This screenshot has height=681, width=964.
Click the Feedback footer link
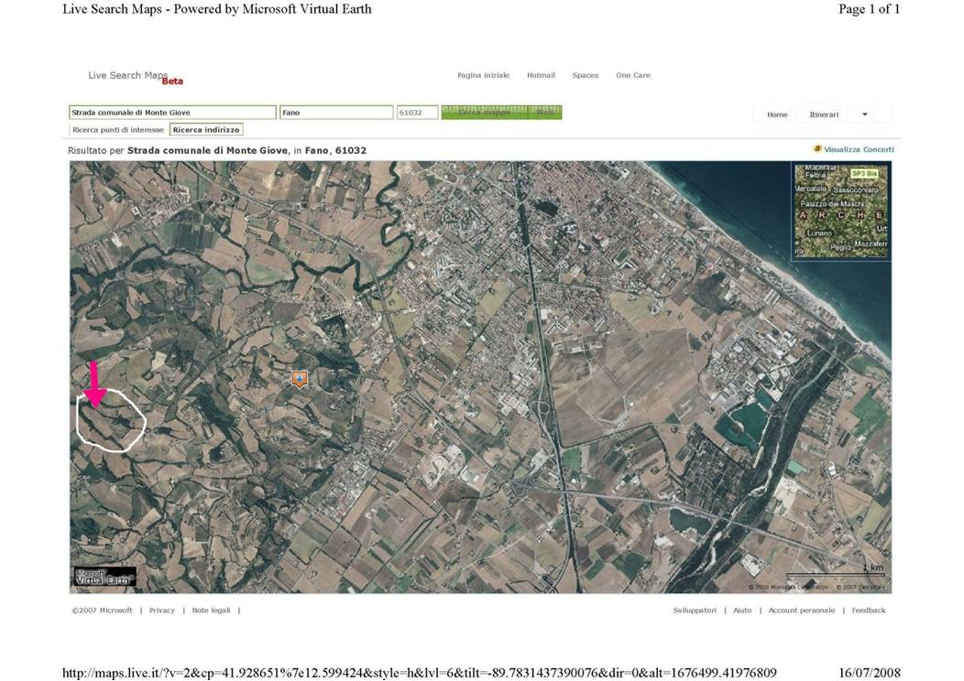pyautogui.click(x=869, y=611)
